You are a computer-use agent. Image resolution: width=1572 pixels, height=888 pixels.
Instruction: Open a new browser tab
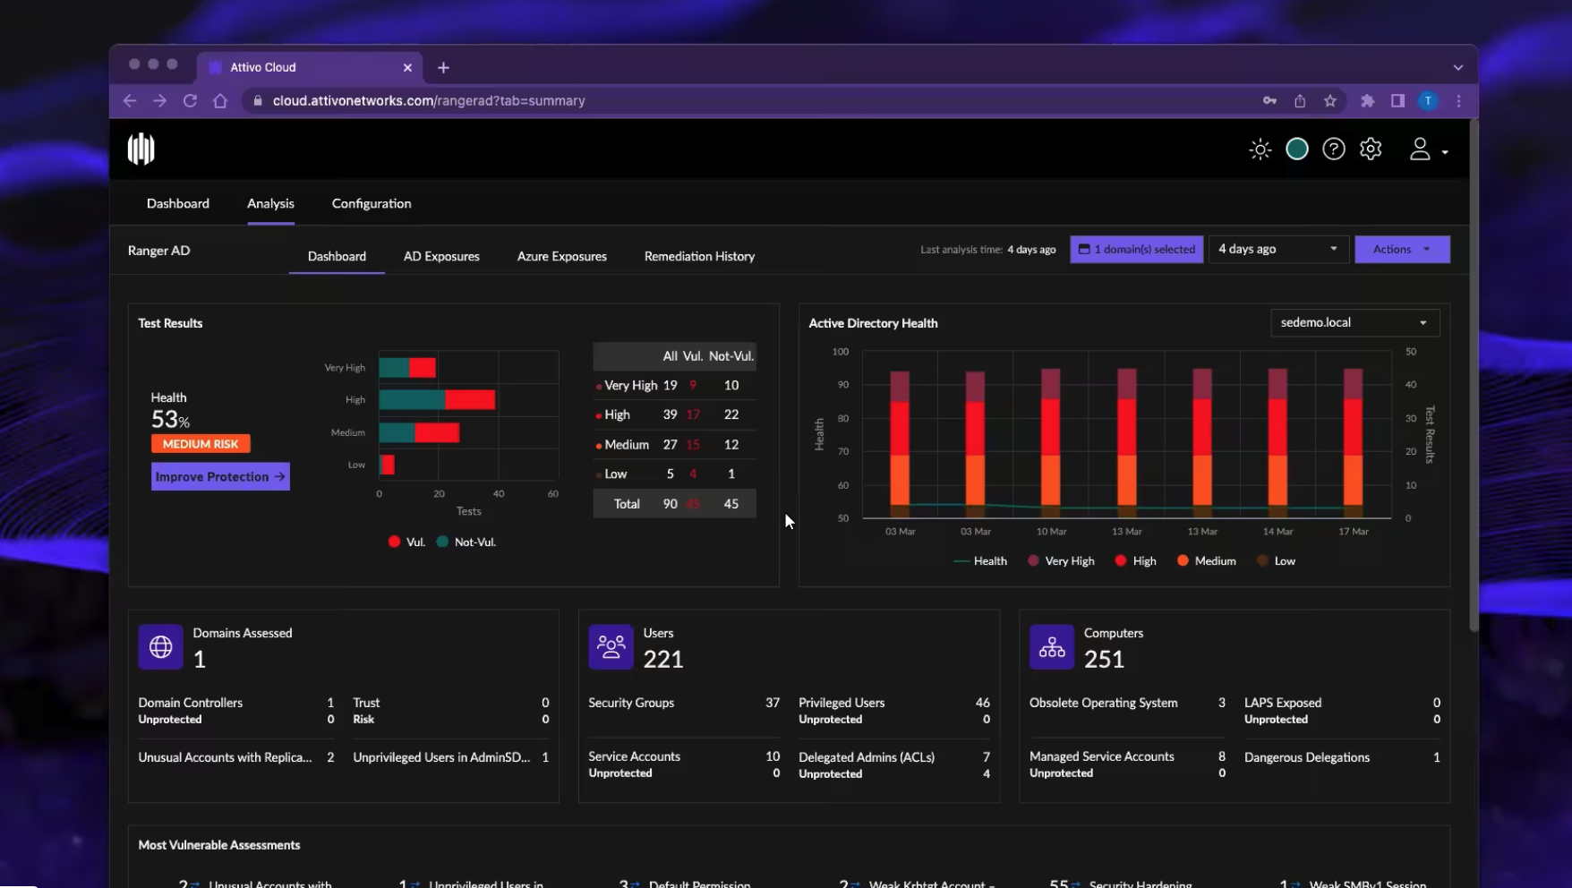pos(443,67)
